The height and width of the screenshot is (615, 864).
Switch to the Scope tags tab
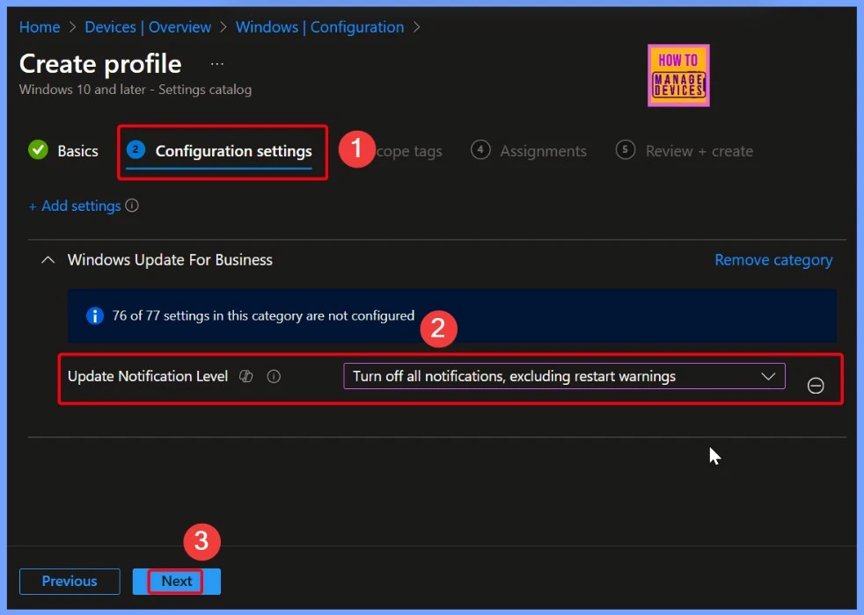409,151
